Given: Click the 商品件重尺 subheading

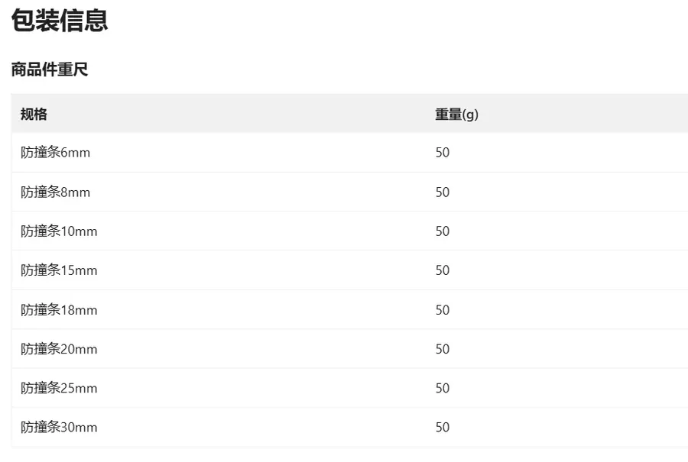Looking at the screenshot, I should 50,69.
